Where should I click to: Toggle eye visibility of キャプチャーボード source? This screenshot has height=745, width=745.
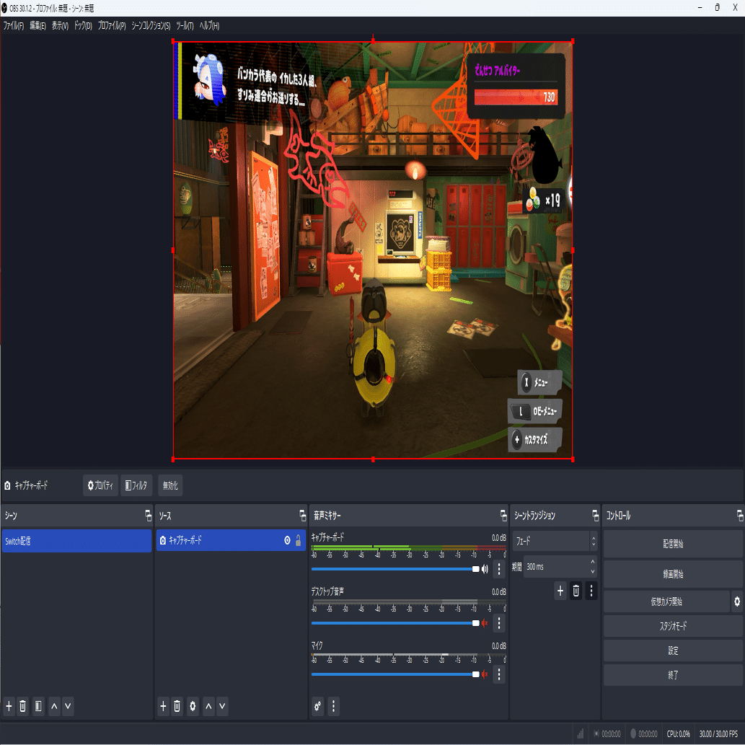(288, 540)
